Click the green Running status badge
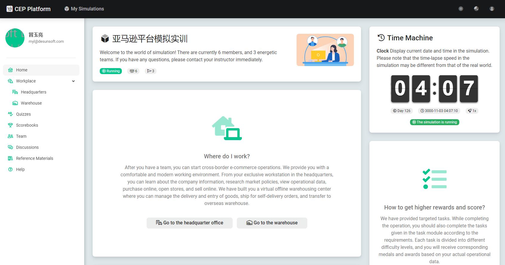Image resolution: width=505 pixels, height=265 pixels. pos(111,71)
